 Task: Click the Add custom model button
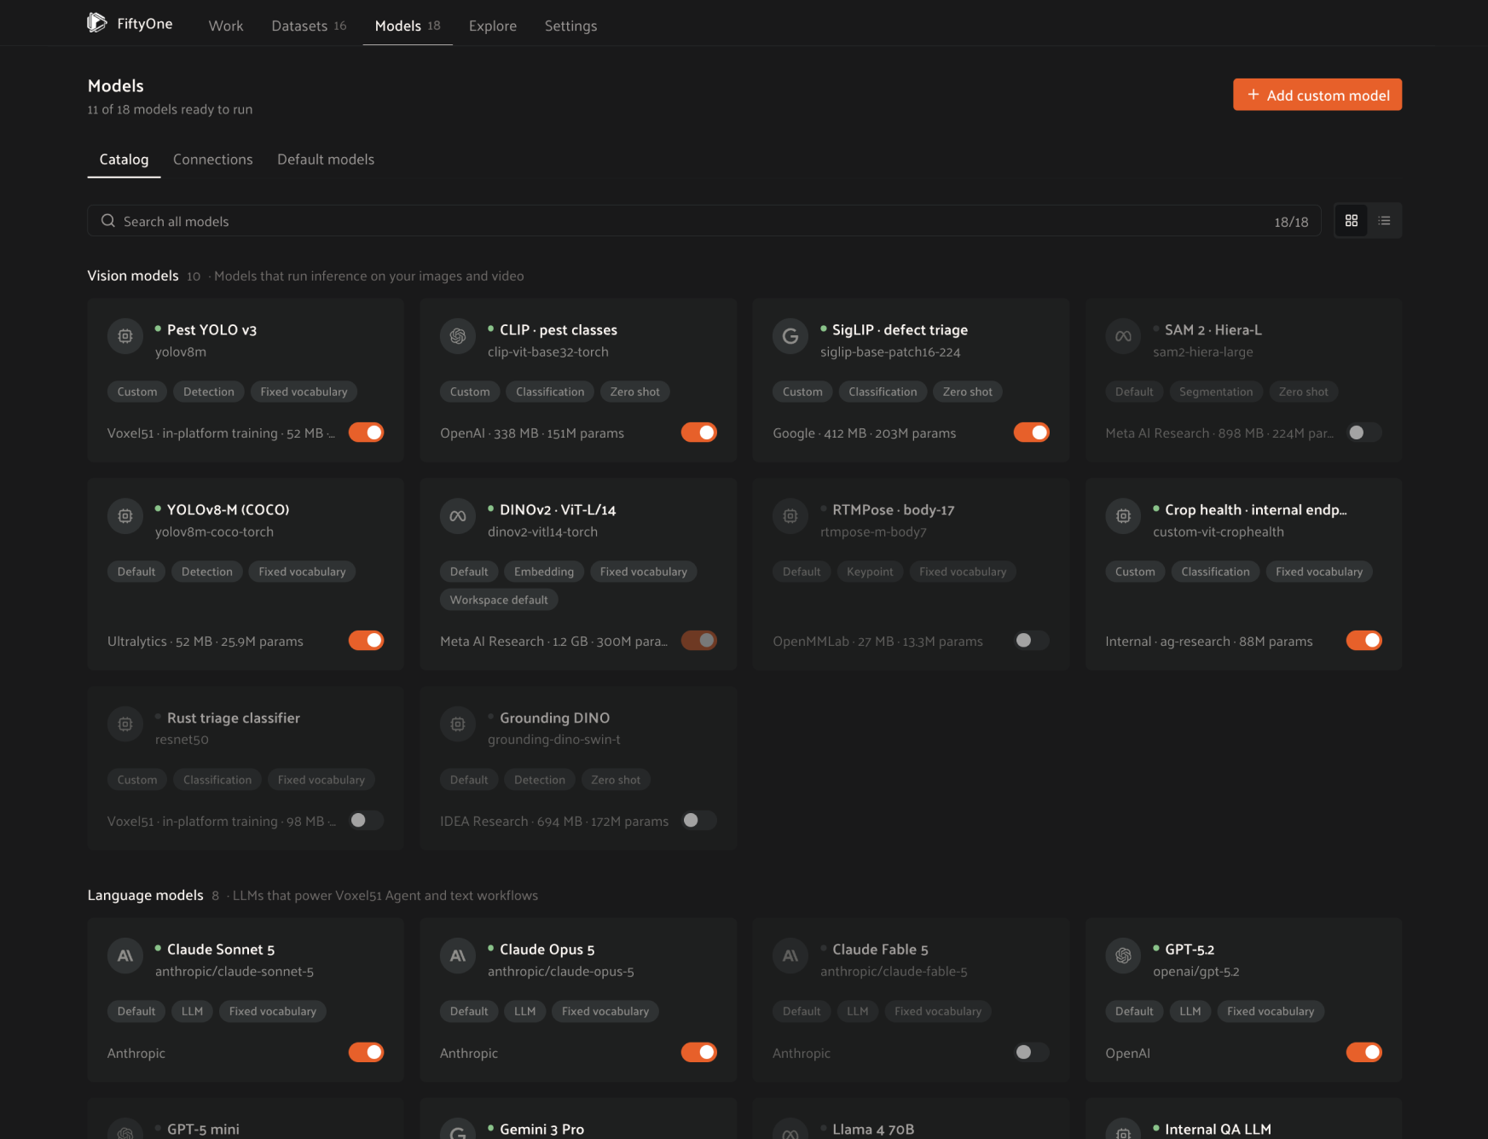click(1317, 95)
